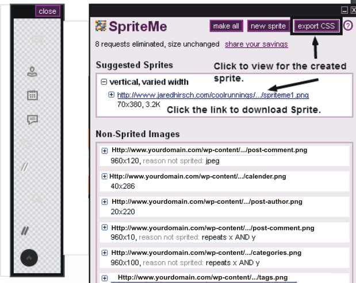Click the SpriteMe colorful logo icon
Screen dimensions: 356x283
click(101, 26)
